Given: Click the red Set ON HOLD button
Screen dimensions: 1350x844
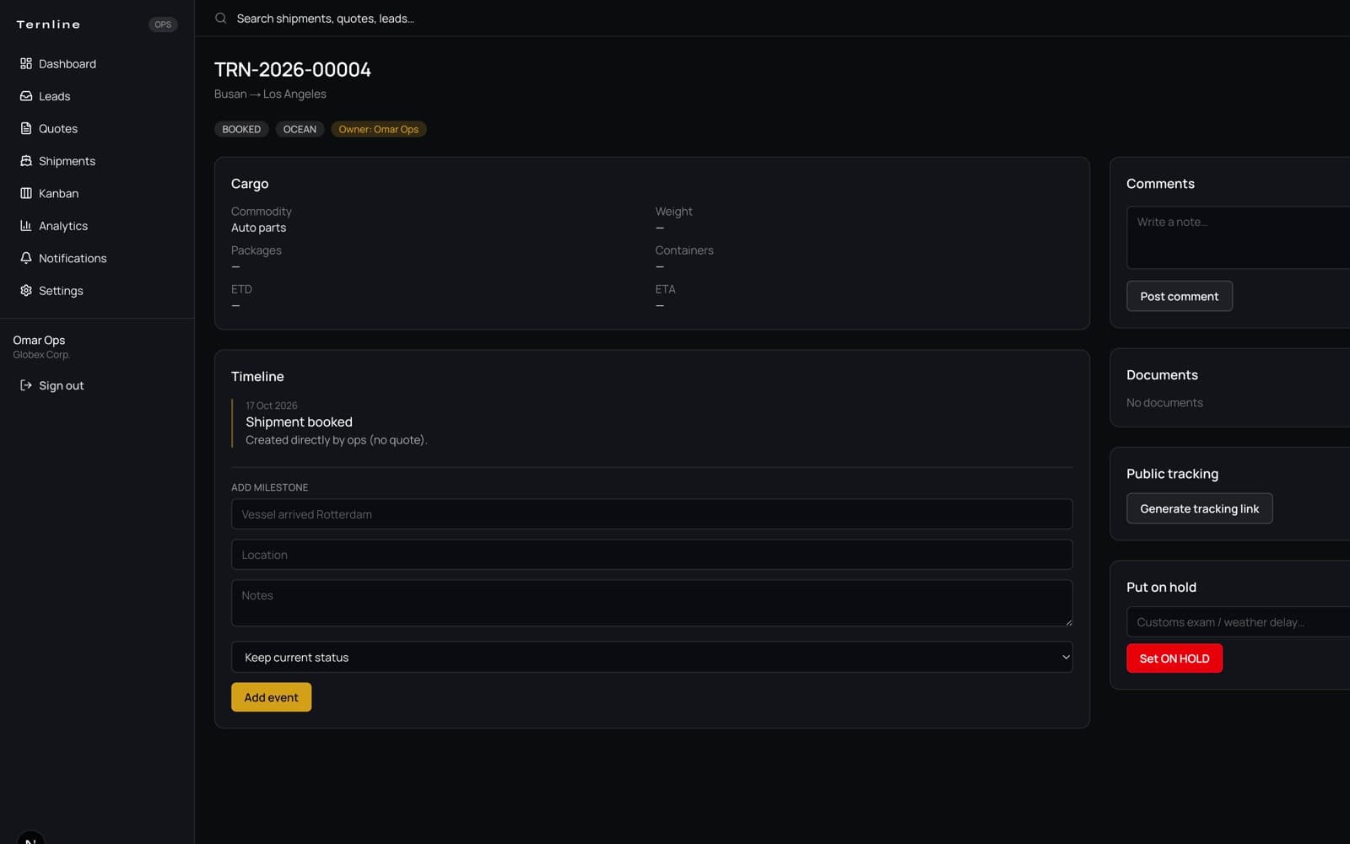Looking at the screenshot, I should pos(1174,659).
